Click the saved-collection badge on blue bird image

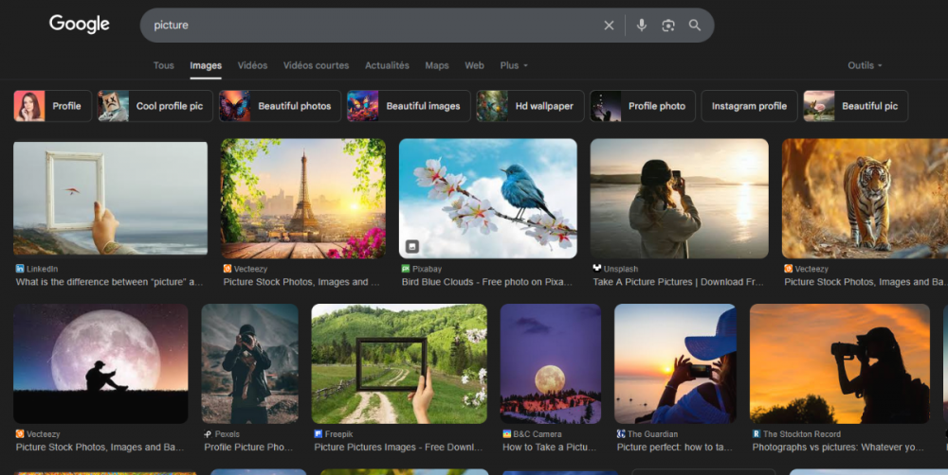412,246
